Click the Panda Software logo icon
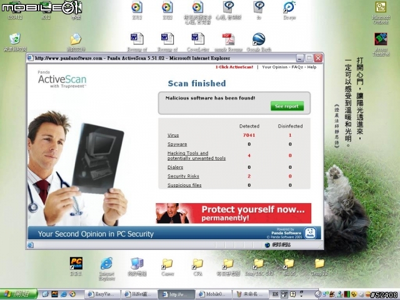 pos(310,233)
